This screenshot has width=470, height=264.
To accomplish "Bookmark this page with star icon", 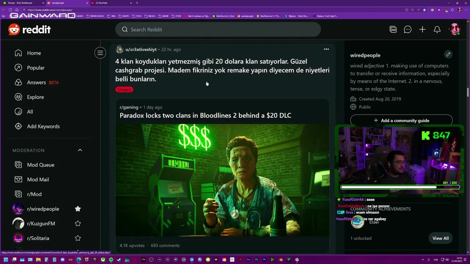I will pyautogui.click(x=424, y=10).
